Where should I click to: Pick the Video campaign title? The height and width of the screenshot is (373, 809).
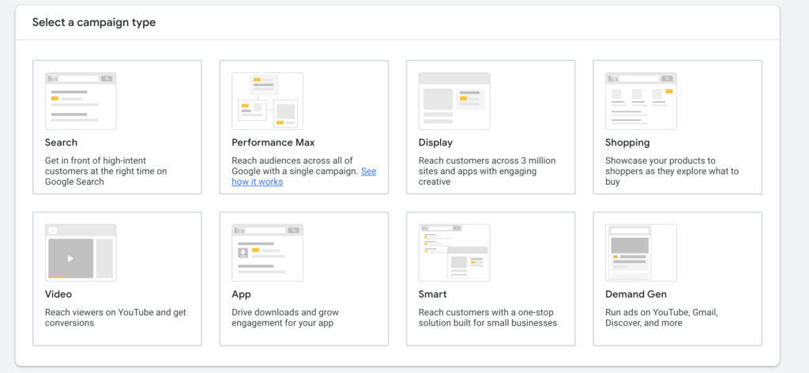58,294
